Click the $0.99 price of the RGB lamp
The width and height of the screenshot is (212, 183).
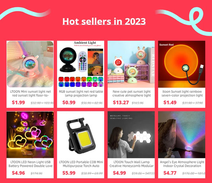coord(69,103)
